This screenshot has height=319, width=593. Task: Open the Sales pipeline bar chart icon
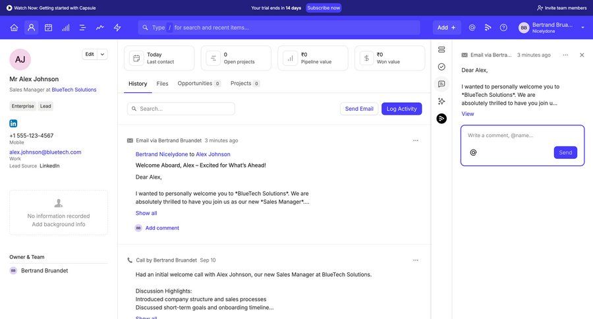click(x=66, y=28)
